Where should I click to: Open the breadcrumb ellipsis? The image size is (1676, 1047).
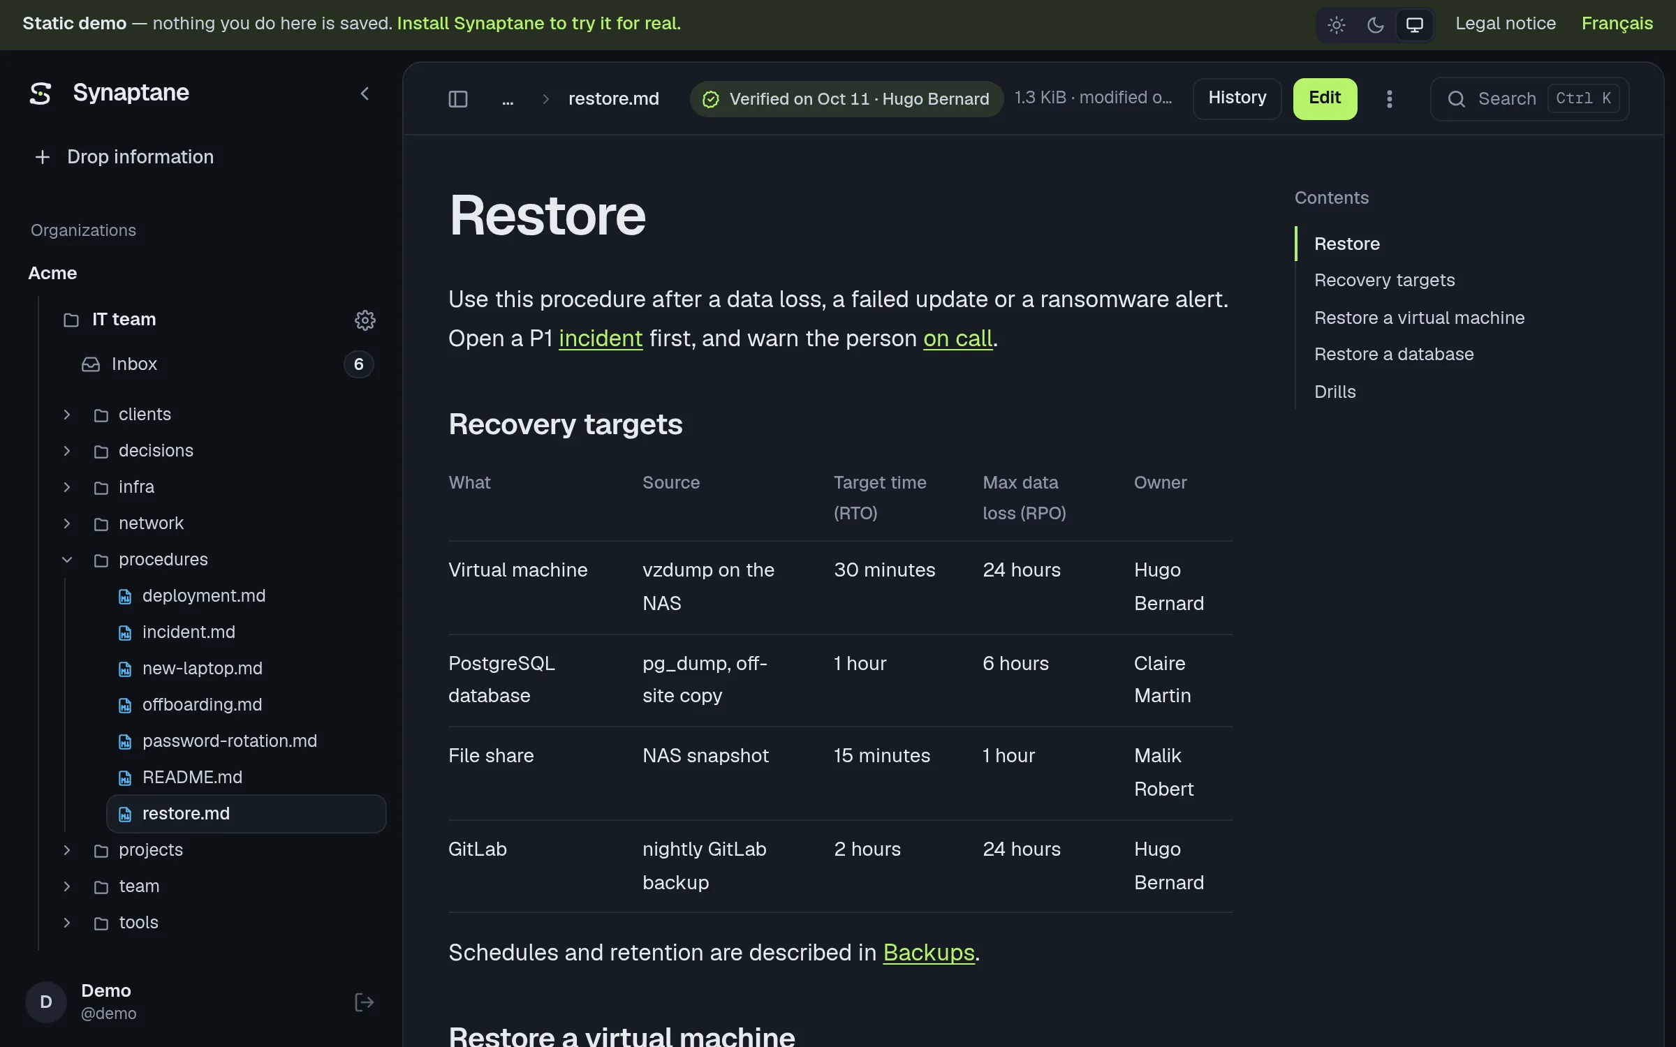pyautogui.click(x=508, y=99)
